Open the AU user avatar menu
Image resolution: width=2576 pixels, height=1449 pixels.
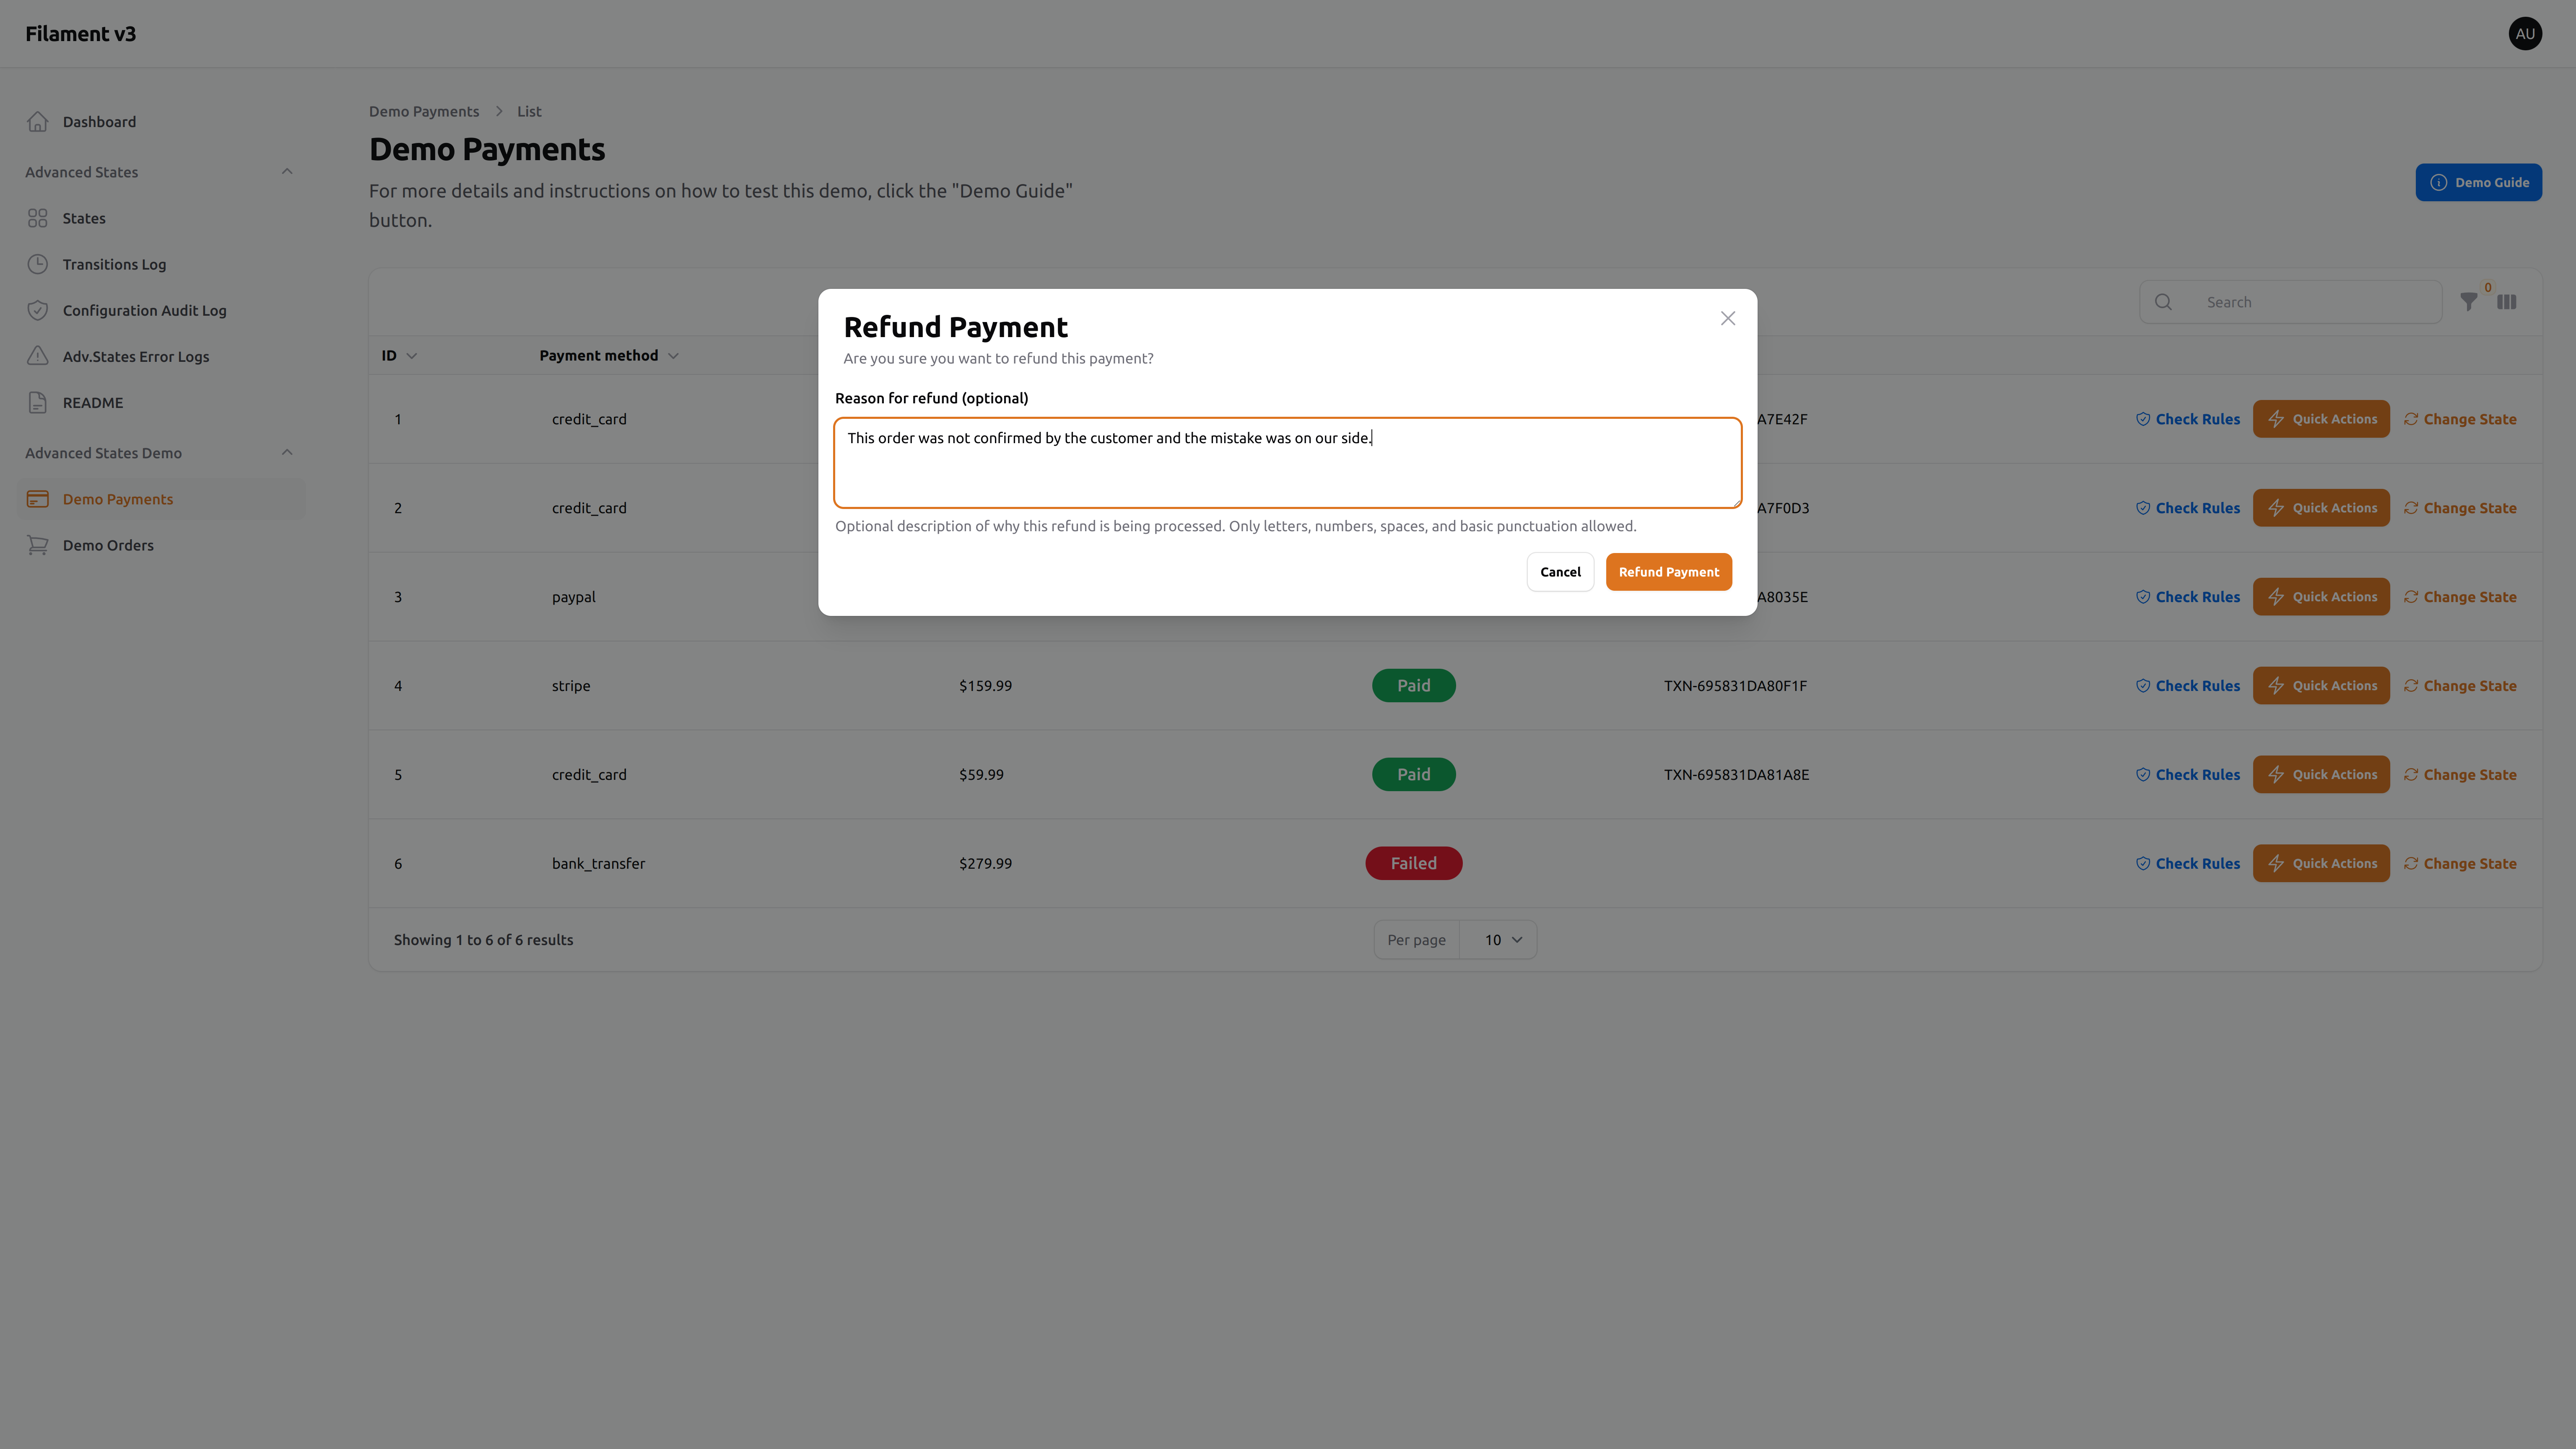pyautogui.click(x=2525, y=33)
